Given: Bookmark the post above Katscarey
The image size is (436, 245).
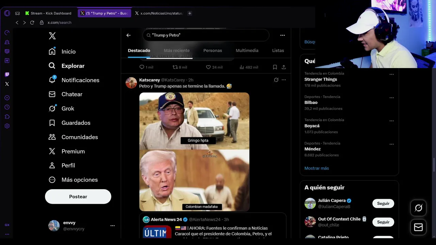Looking at the screenshot, I should click(x=275, y=67).
